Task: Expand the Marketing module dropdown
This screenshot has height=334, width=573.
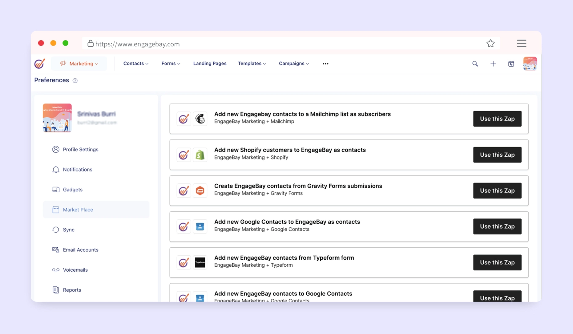Action: [79, 64]
